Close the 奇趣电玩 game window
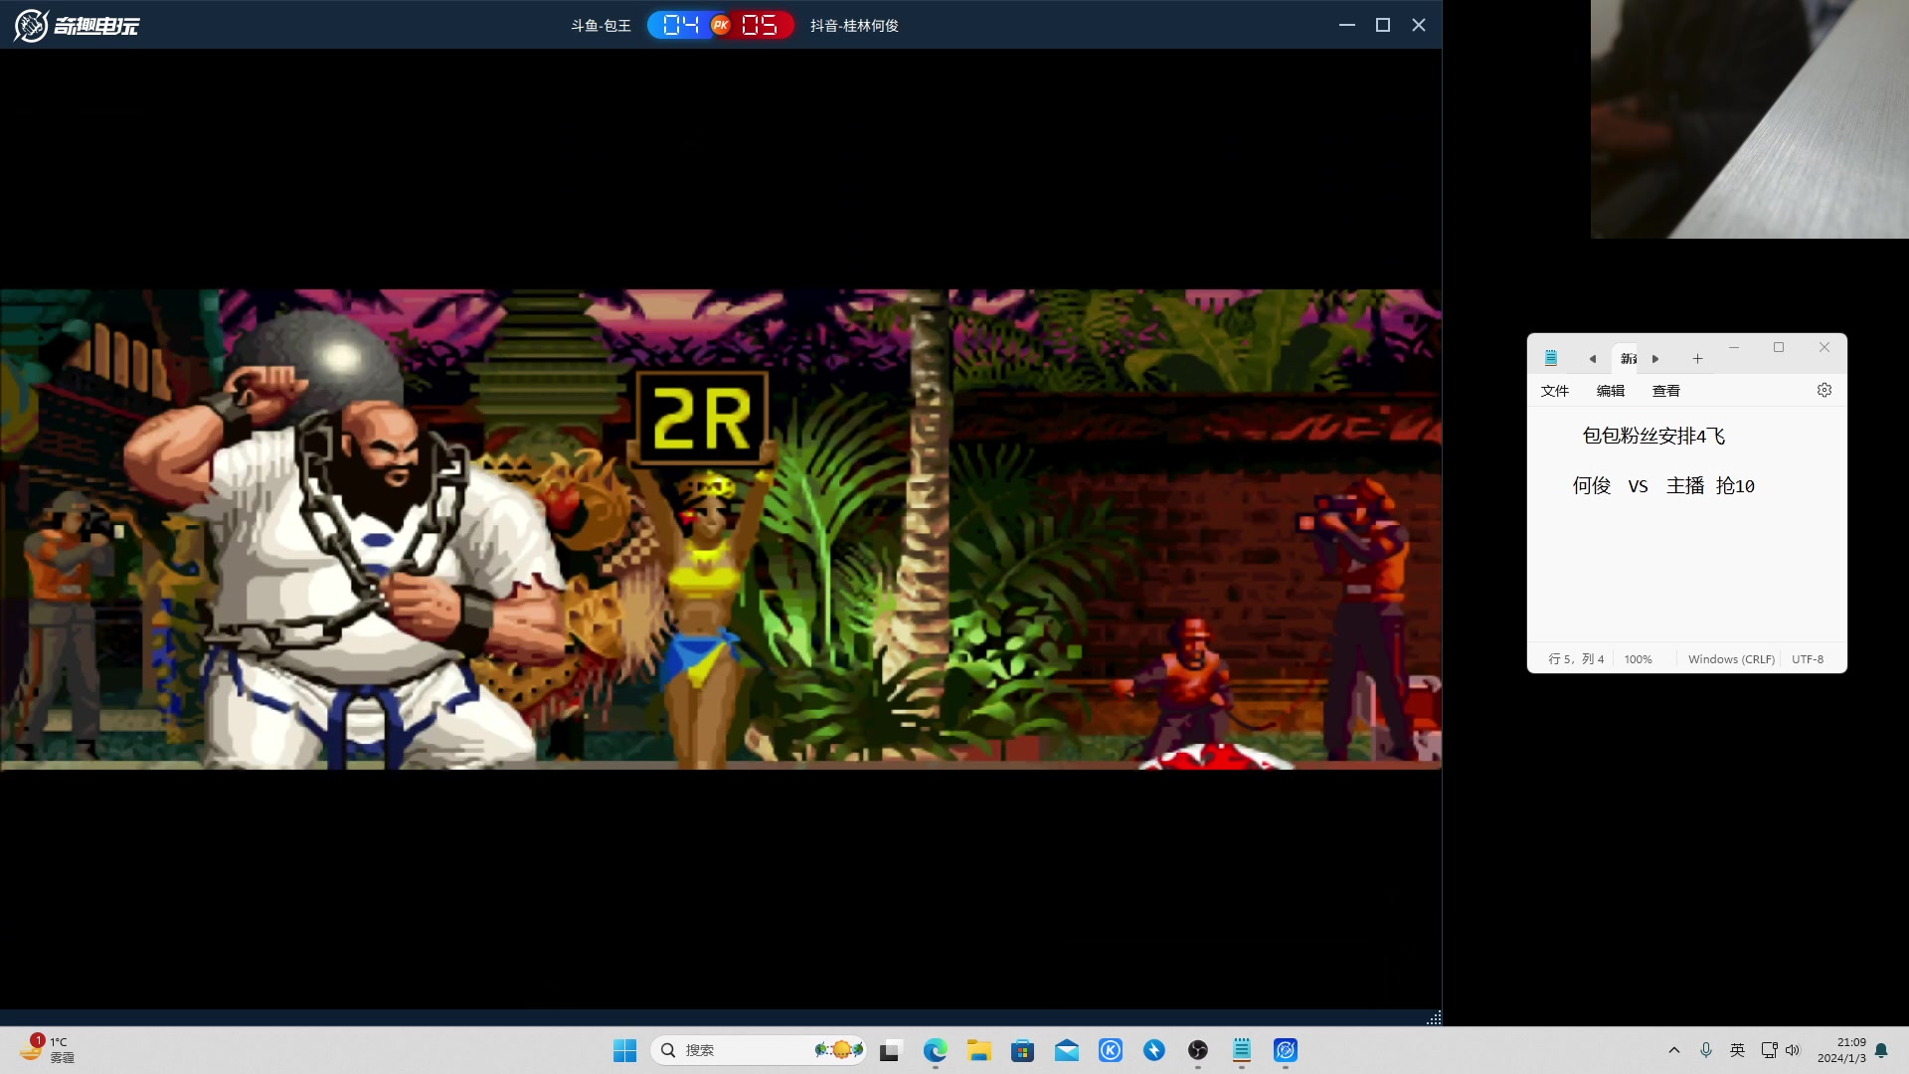1909x1074 pixels. click(x=1419, y=25)
